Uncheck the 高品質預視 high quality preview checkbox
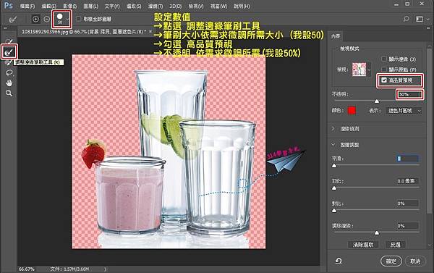Image resolution: width=434 pixels, height=273 pixels. pyautogui.click(x=384, y=80)
